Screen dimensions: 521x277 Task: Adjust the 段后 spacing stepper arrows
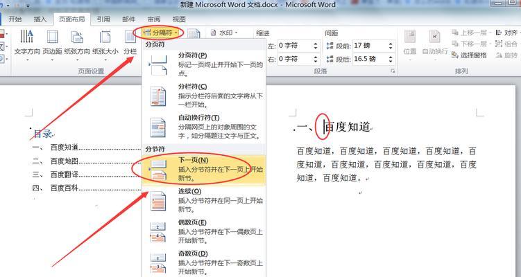391,59
